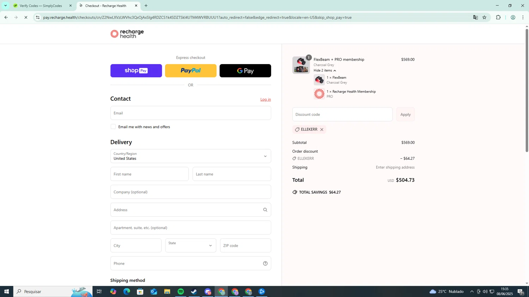Click the City field

point(136,246)
